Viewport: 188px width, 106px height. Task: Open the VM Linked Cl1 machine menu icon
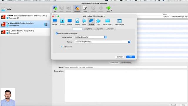click(46, 24)
